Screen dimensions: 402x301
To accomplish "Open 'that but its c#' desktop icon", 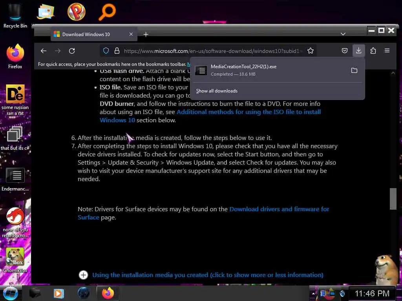I will pos(15,138).
